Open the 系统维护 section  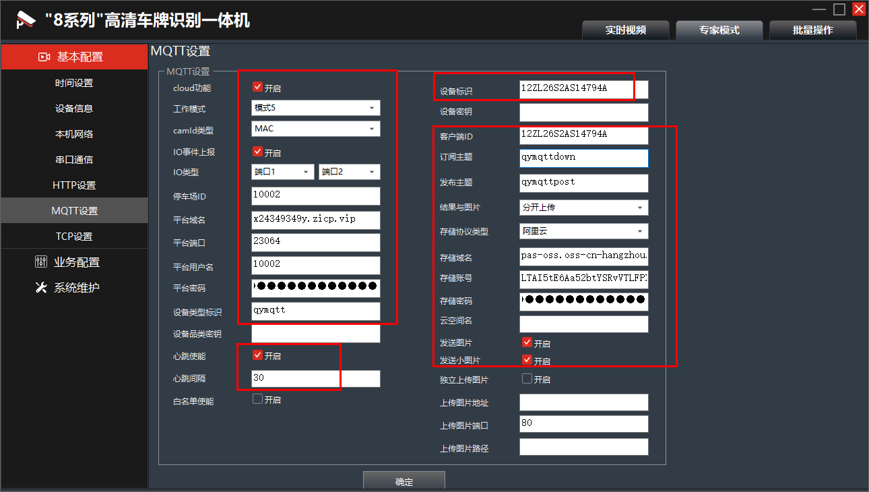point(74,288)
